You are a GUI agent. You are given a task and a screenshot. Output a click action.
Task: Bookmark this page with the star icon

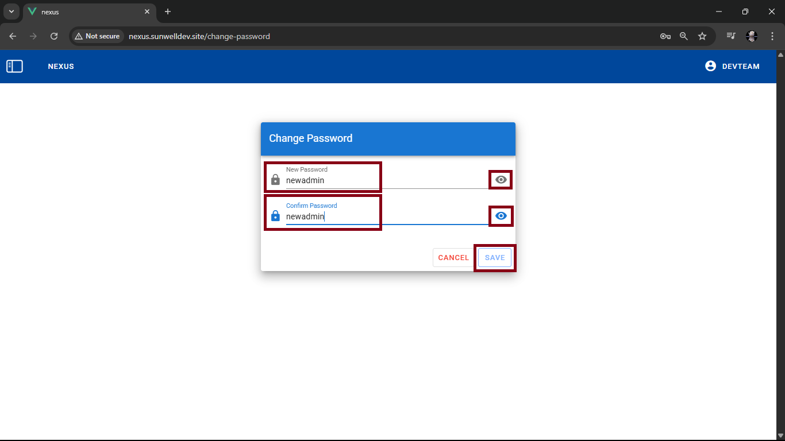(702, 36)
